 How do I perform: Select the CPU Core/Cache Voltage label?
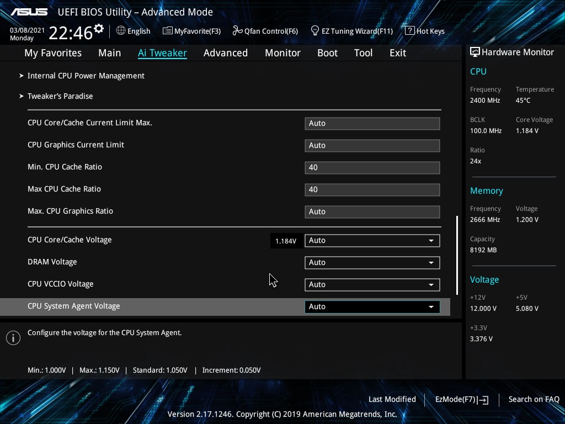pyautogui.click(x=70, y=240)
